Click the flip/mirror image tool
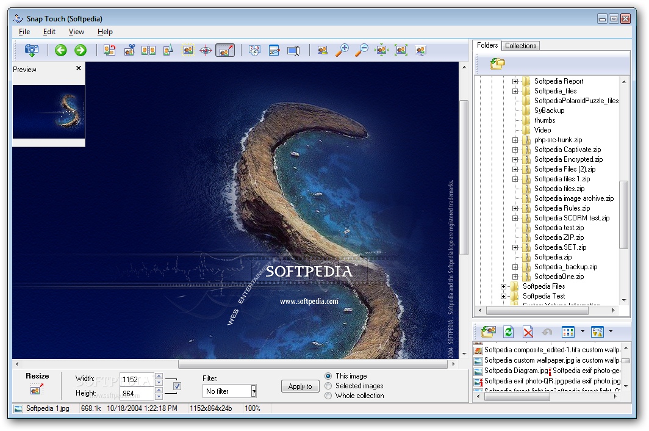The height and width of the screenshot is (431, 649). [149, 51]
